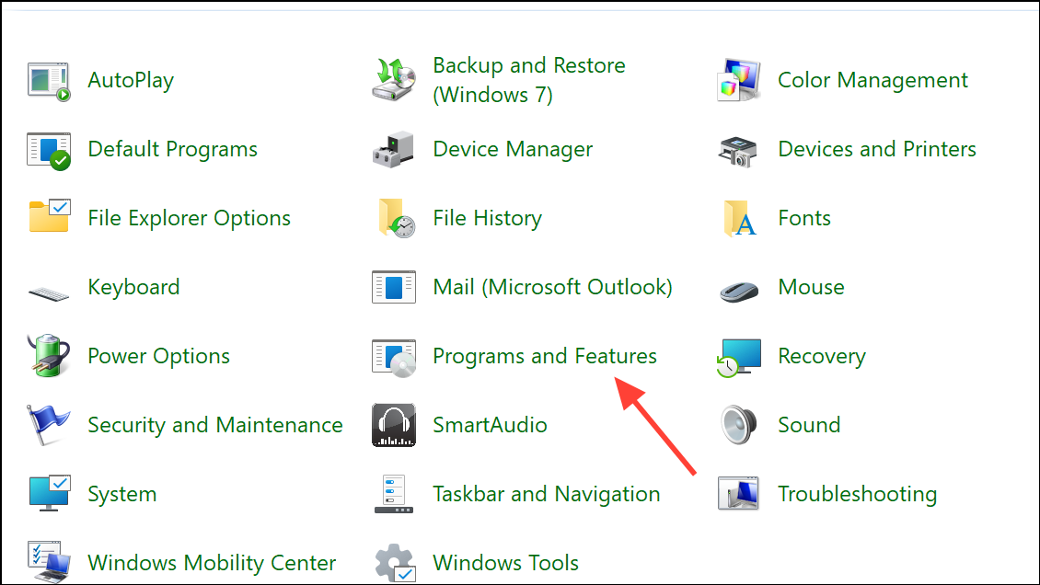Image resolution: width=1040 pixels, height=585 pixels.
Task: Click the Mail (Microsoft Outlook) label
Action: 552,287
